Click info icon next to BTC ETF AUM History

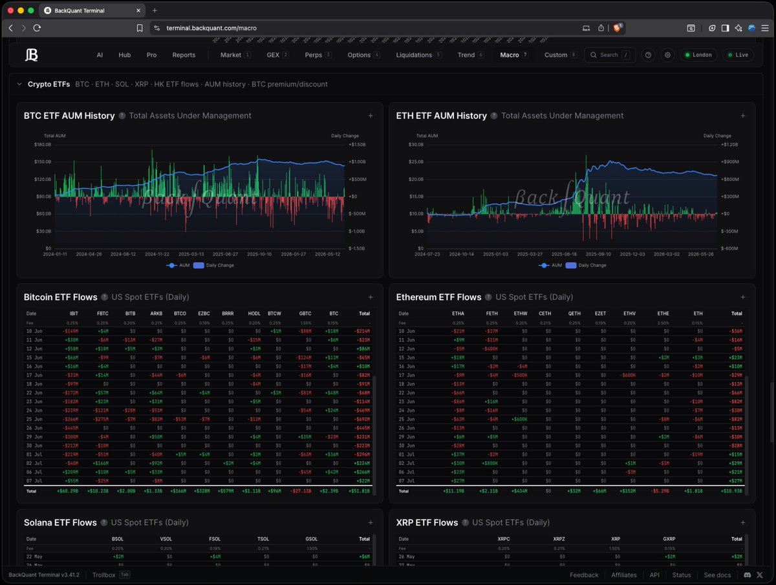122,116
